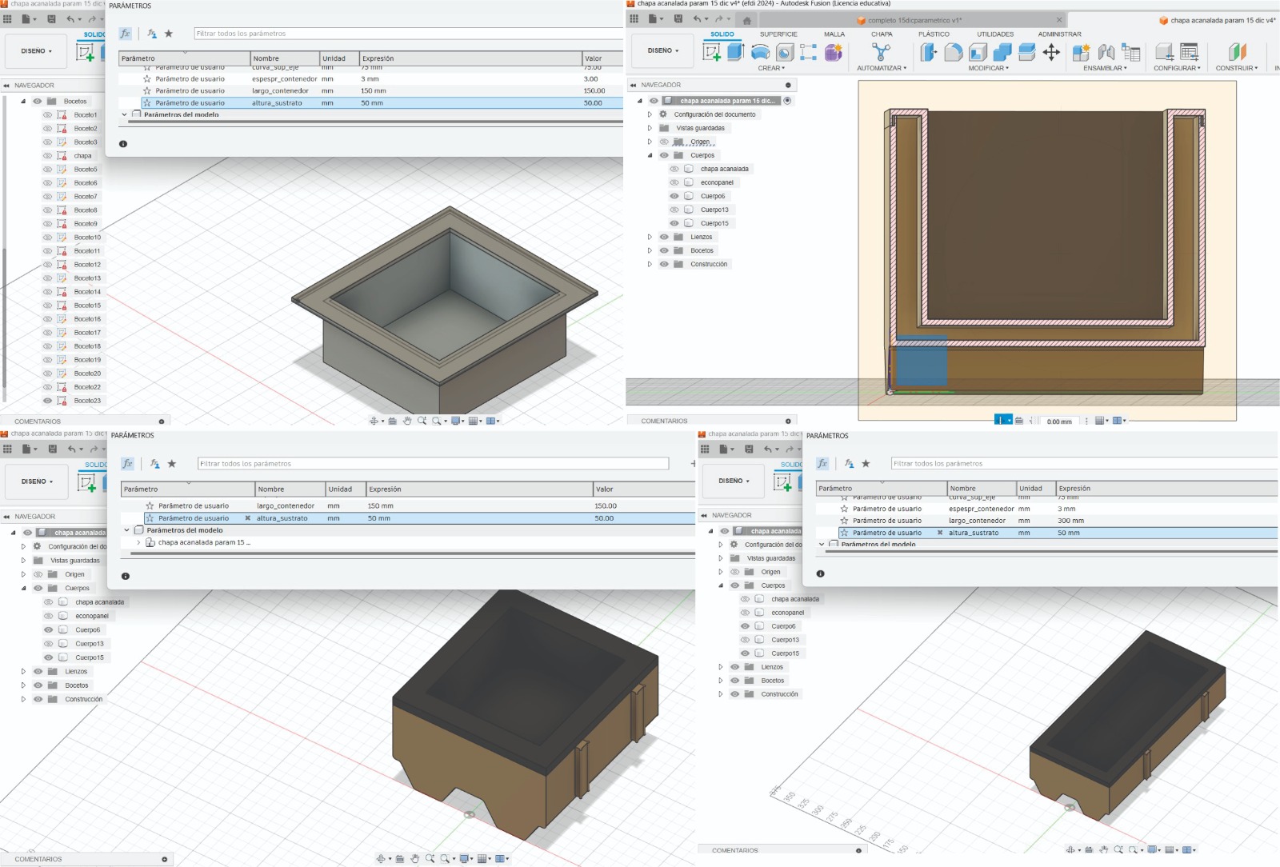Select the Extrude tool in the CREAR group
The width and height of the screenshot is (1280, 867).
pos(736,52)
